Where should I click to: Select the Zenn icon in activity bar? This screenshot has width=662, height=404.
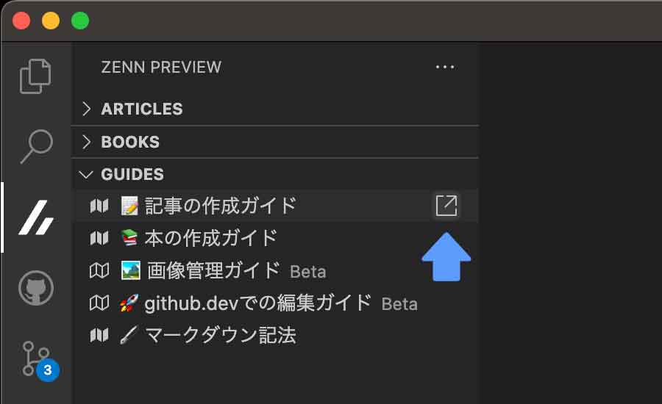pyautogui.click(x=36, y=217)
